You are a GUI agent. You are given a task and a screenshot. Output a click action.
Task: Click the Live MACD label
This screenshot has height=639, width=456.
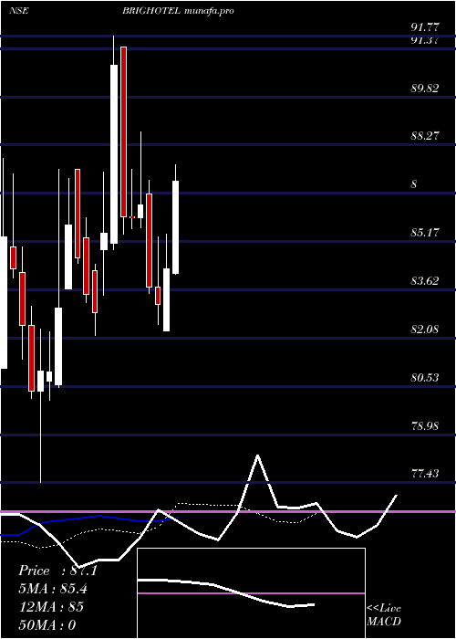coord(384,615)
